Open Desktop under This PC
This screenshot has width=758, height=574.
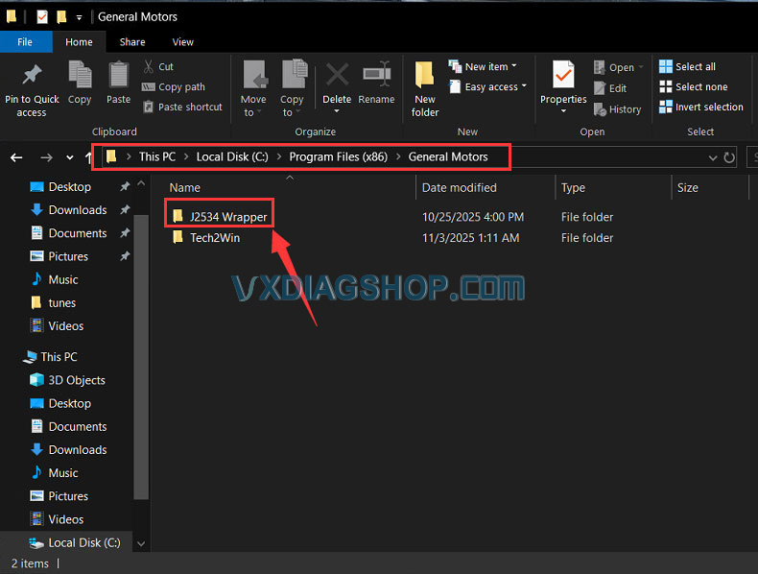[70, 403]
